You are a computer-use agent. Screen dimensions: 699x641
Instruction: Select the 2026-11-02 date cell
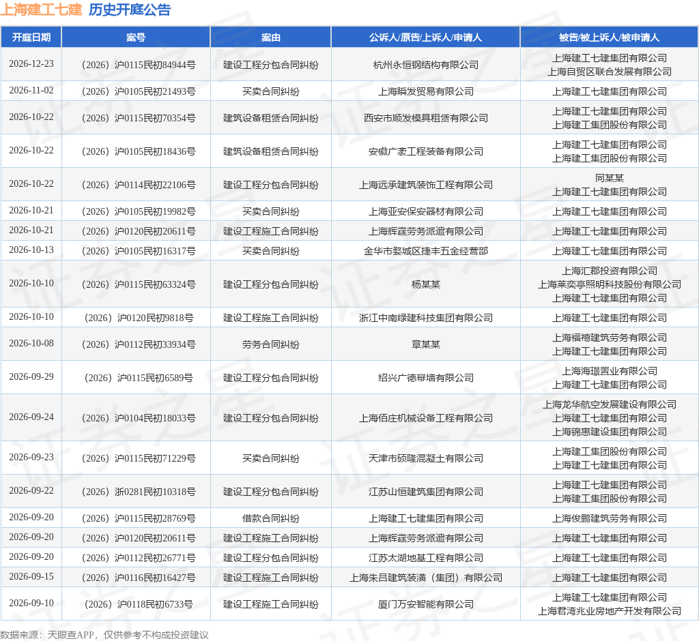[31, 91]
